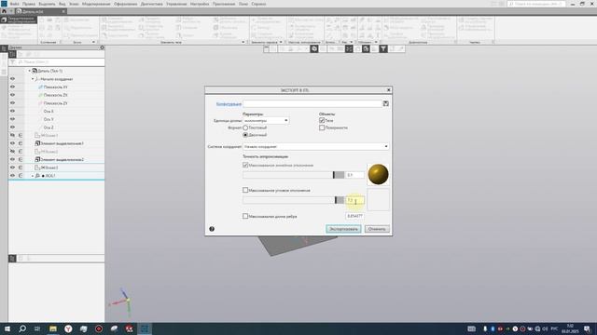Click the highlighted angular deviation value field

point(354,200)
